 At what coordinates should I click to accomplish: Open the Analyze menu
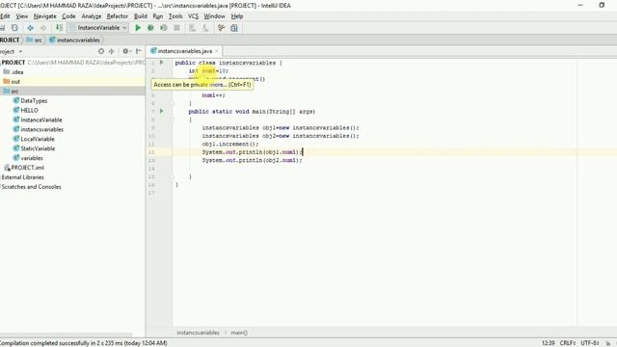click(92, 16)
